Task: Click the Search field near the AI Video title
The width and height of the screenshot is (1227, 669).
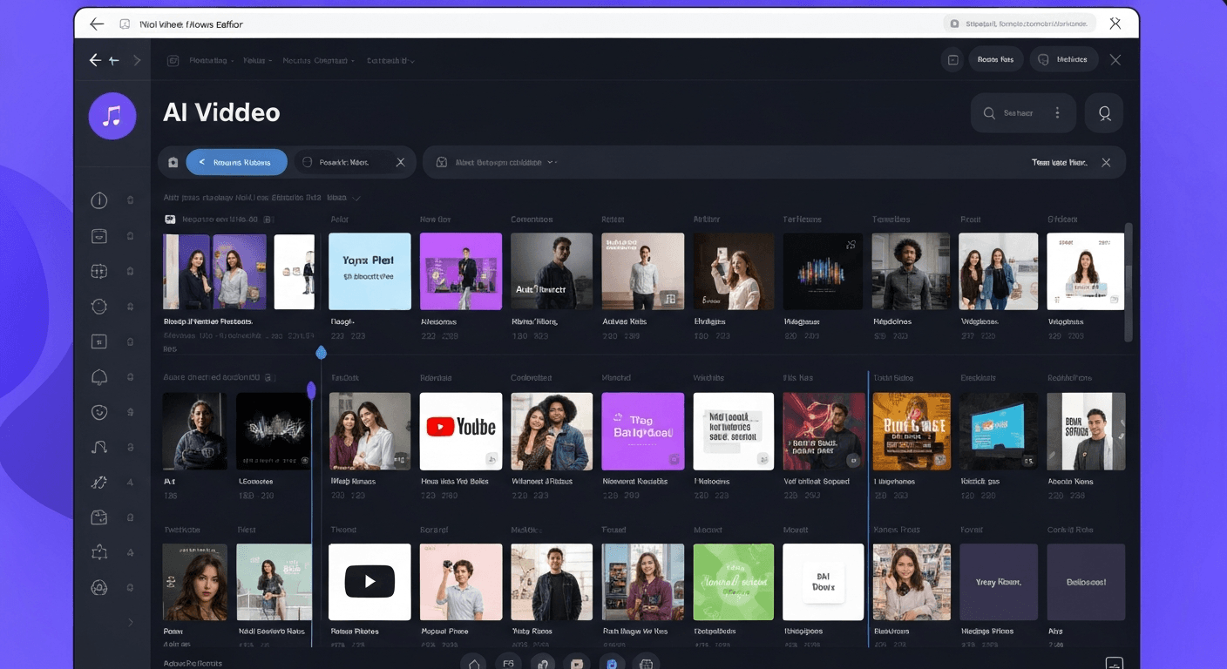Action: tap(1020, 112)
